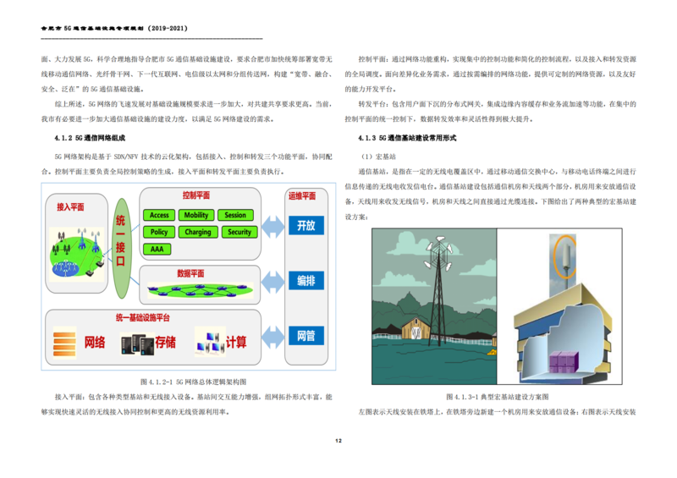Click the network server rack icon
Viewport: 677px width, 478px height.
(x=66, y=342)
